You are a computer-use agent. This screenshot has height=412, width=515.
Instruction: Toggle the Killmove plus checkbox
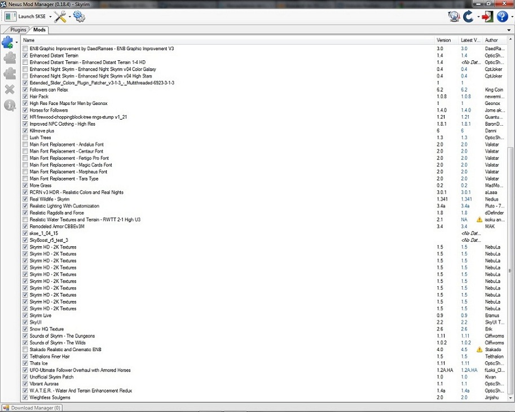(x=25, y=131)
